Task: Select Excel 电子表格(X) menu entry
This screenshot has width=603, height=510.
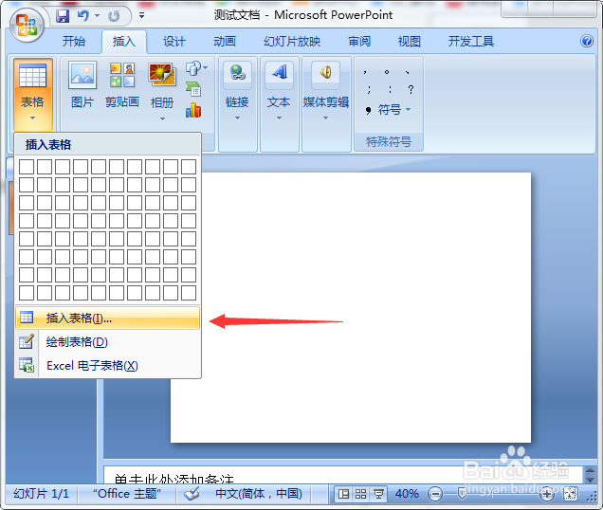Action: (108, 365)
